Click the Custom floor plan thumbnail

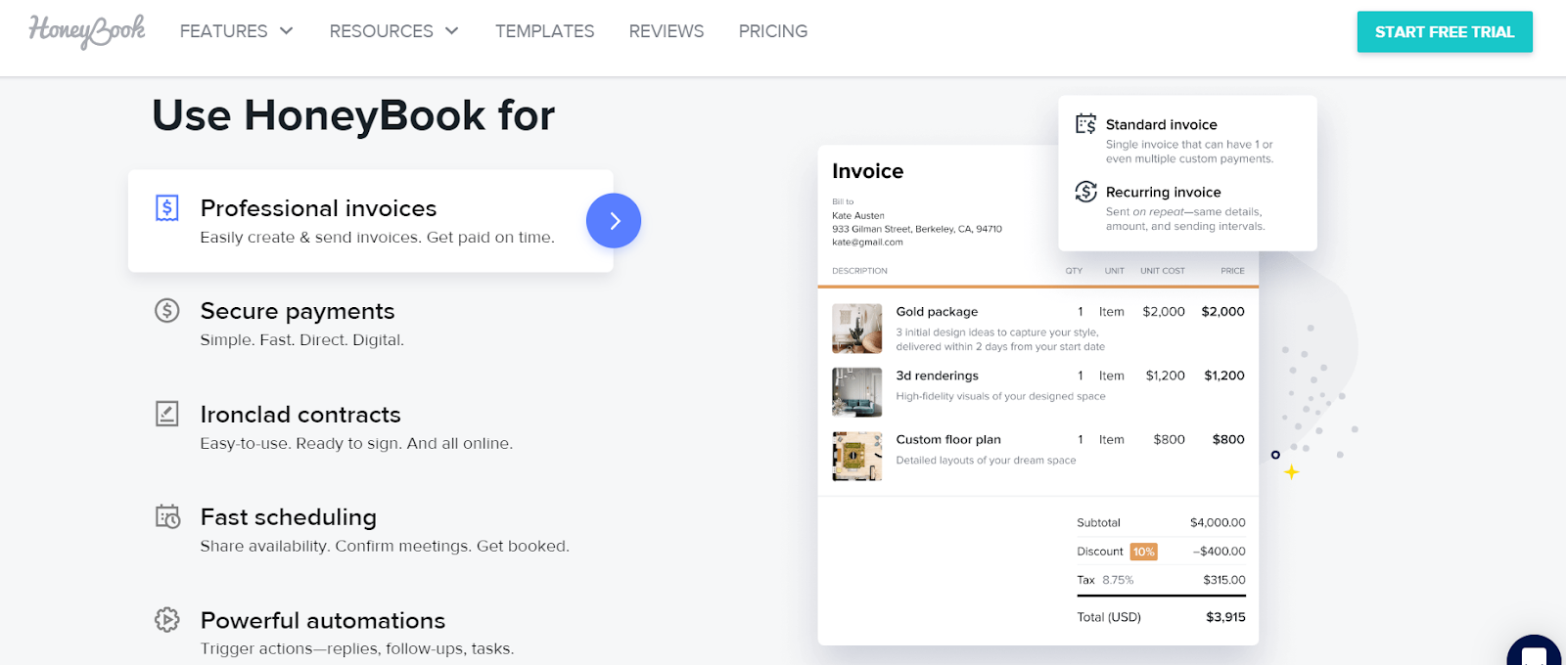pyautogui.click(x=857, y=456)
